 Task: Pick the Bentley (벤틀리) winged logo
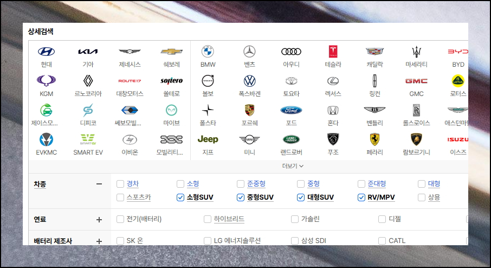tap(374, 110)
